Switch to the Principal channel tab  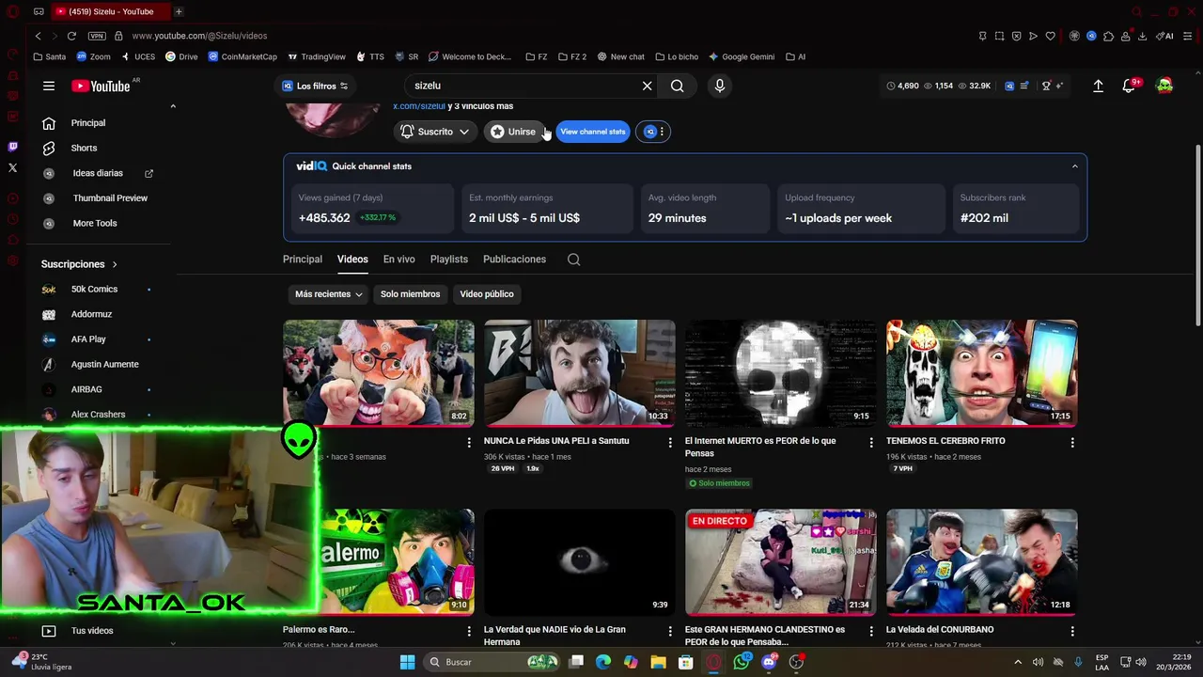tap(303, 260)
